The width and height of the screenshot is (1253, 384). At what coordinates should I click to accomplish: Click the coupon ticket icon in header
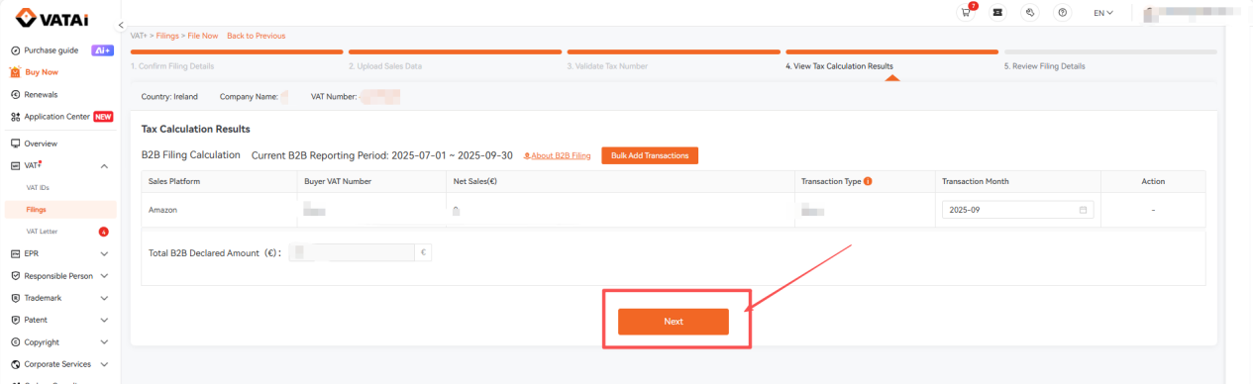click(x=997, y=12)
